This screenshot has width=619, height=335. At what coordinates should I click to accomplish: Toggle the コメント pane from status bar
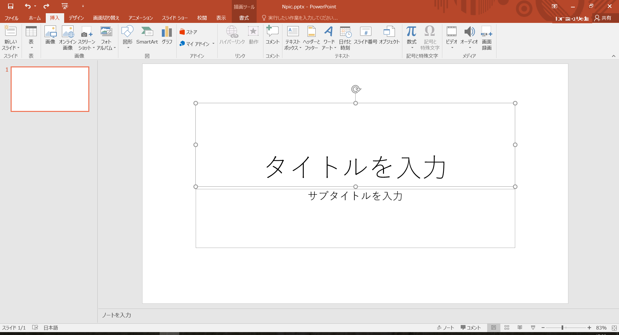[471, 328]
